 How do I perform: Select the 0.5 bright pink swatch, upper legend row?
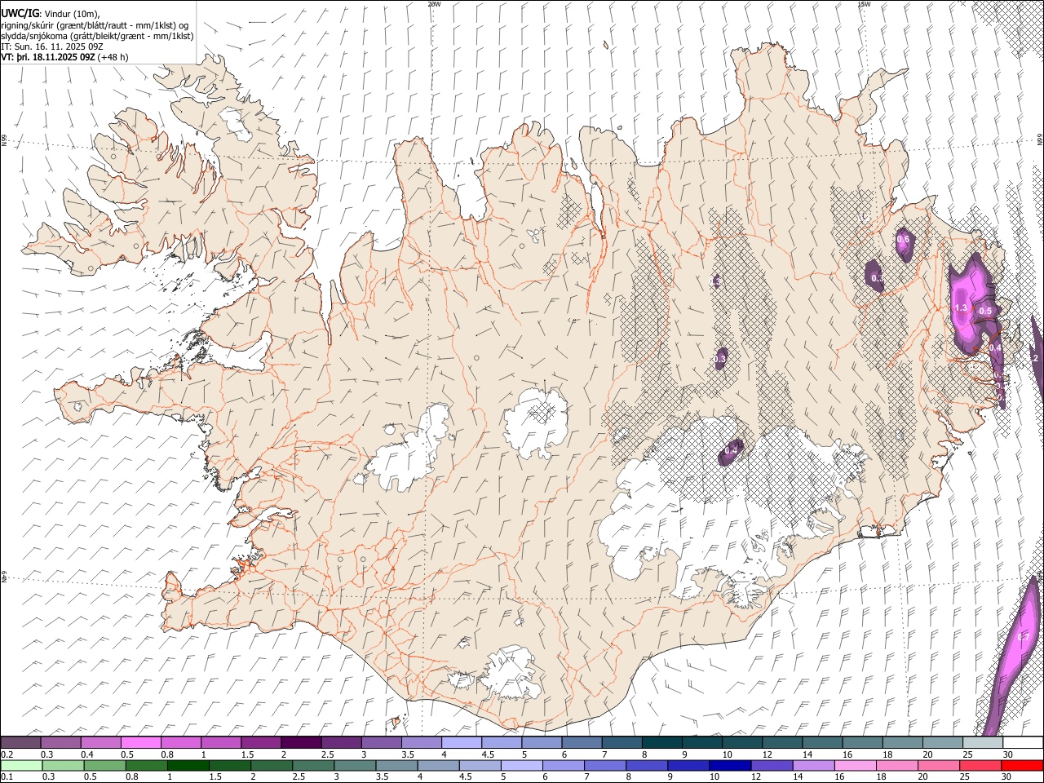click(x=141, y=742)
